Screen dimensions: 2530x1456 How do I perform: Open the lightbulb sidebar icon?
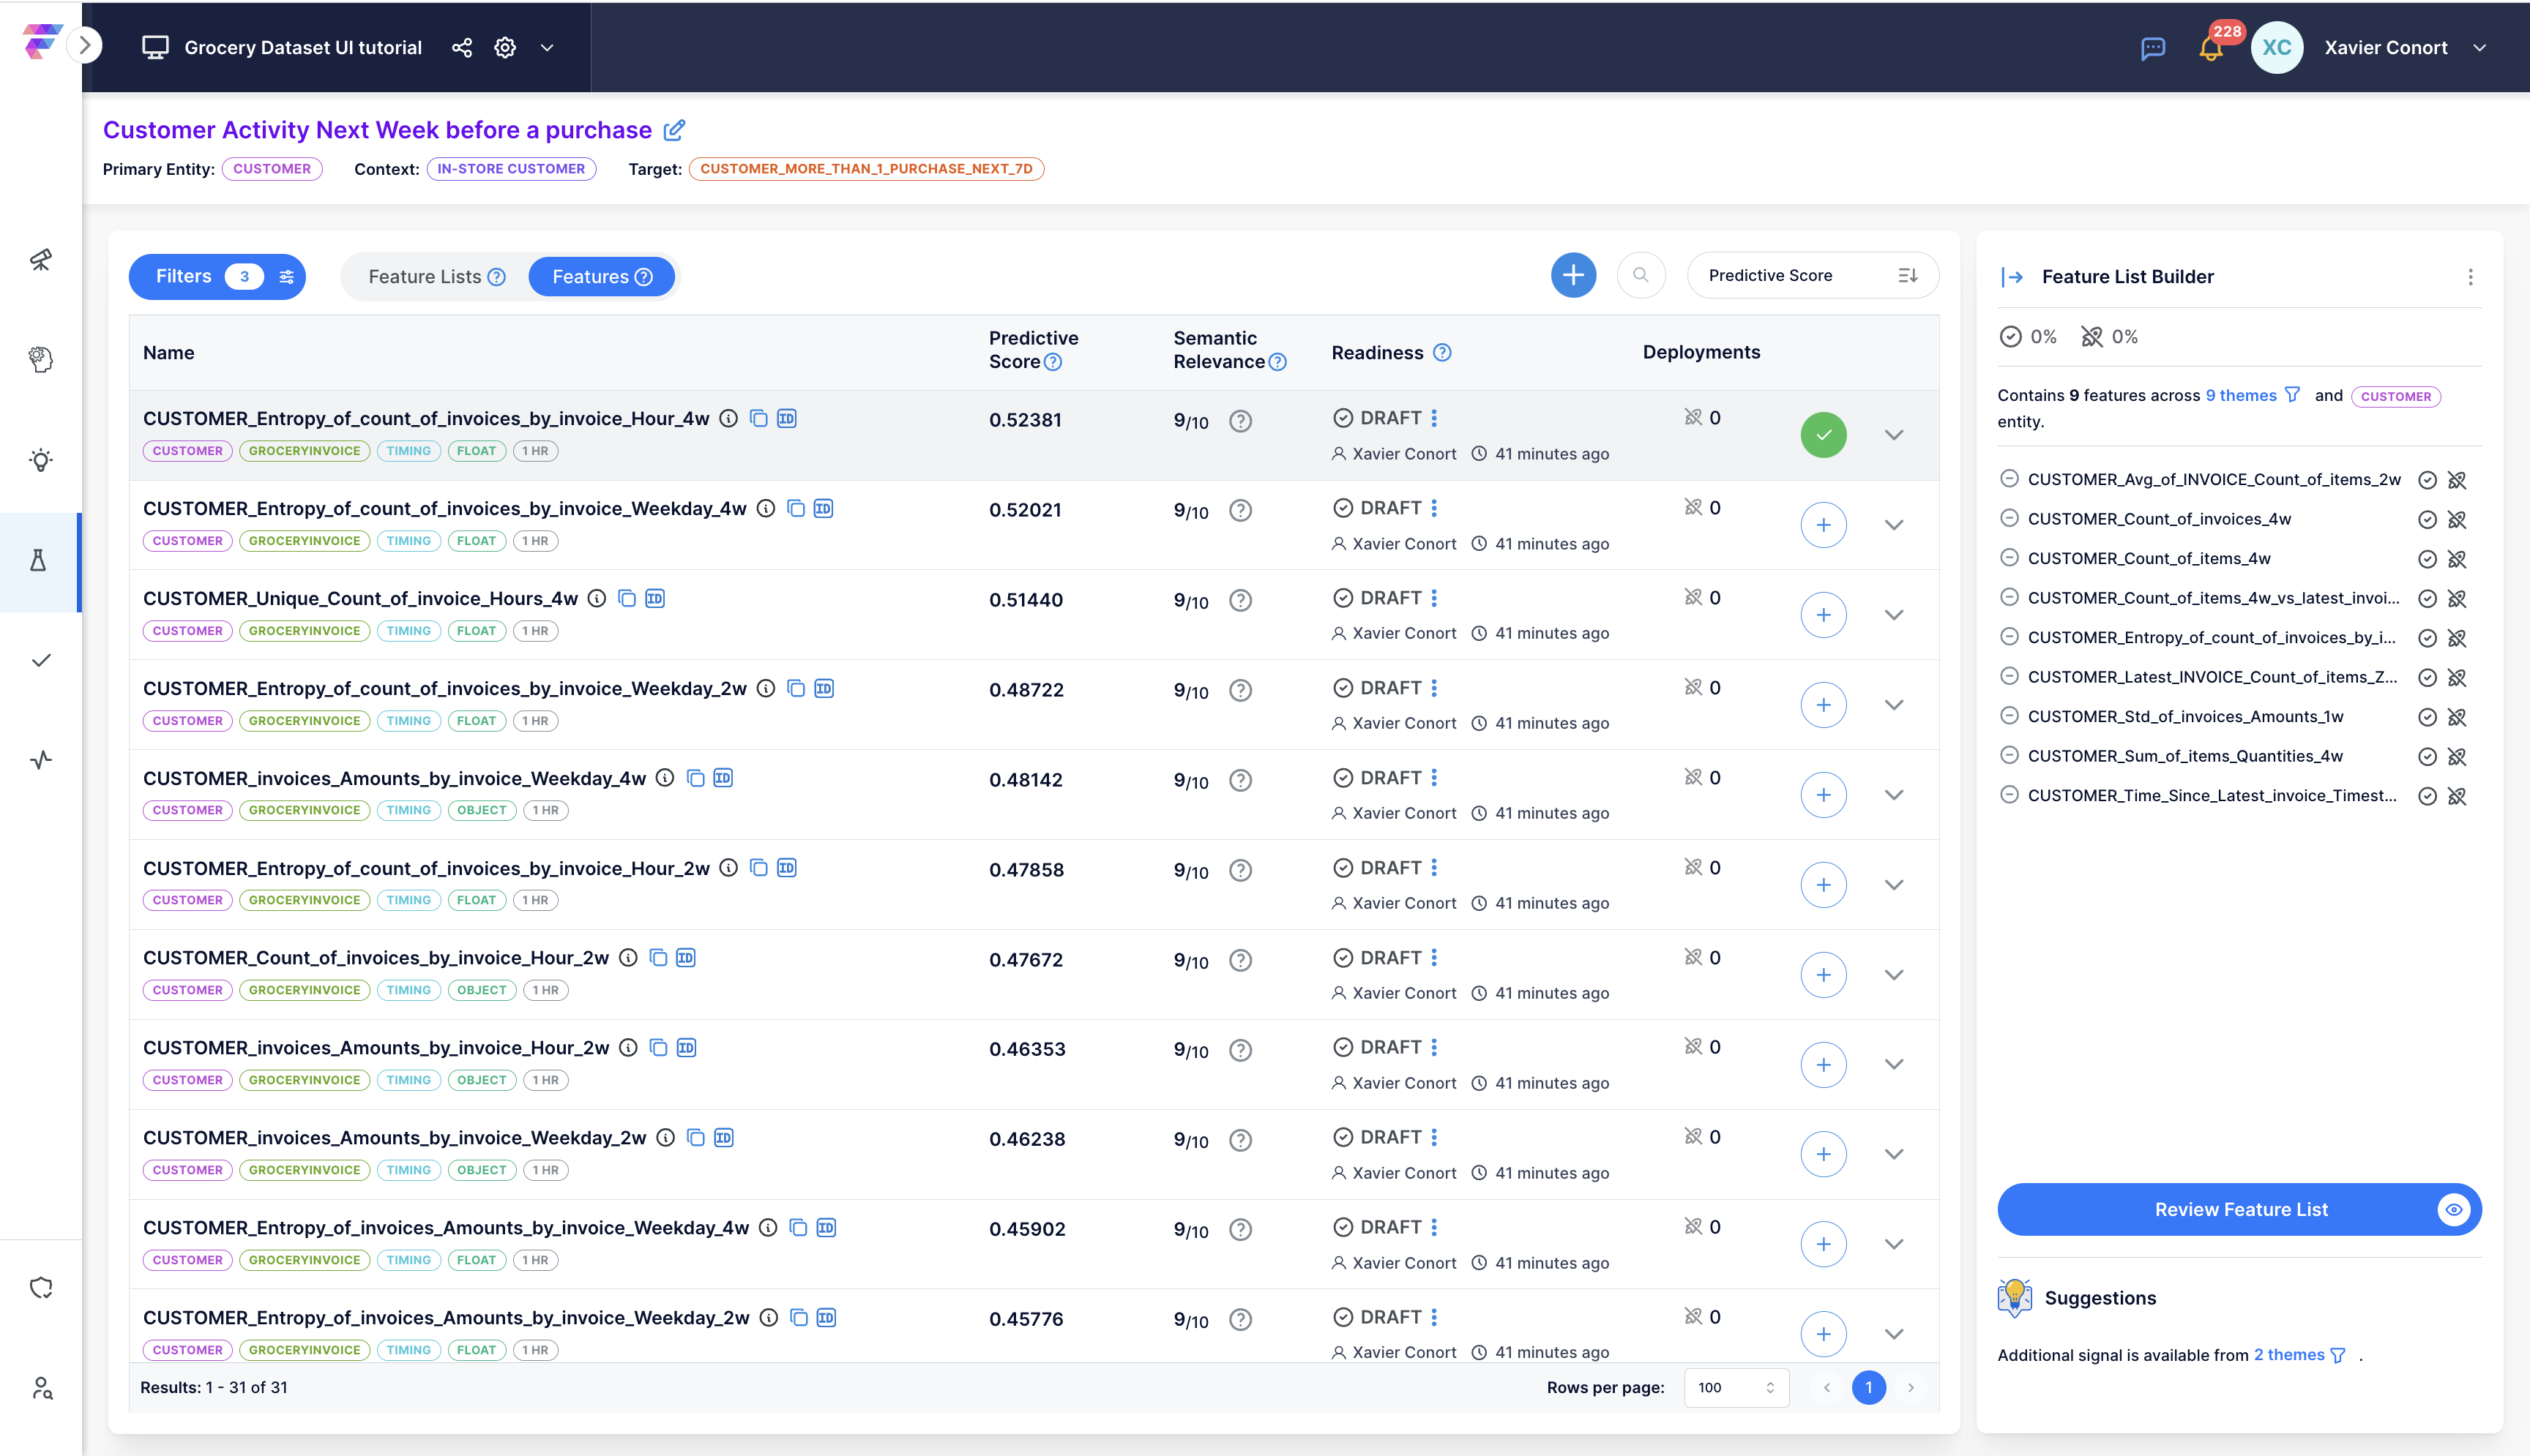pyautogui.click(x=41, y=460)
